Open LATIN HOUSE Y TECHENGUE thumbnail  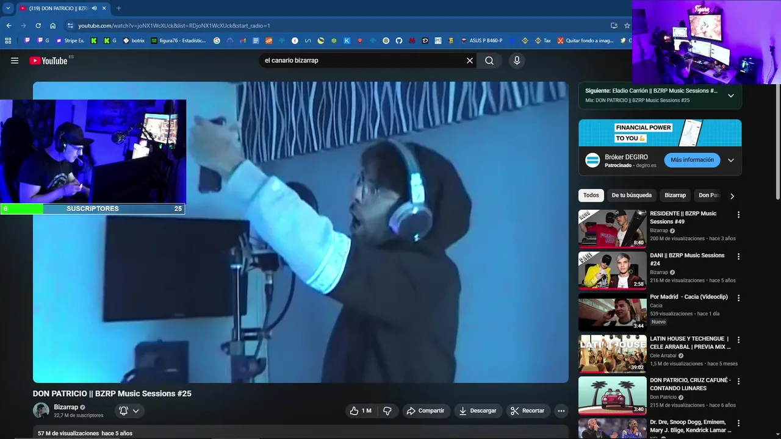(612, 354)
